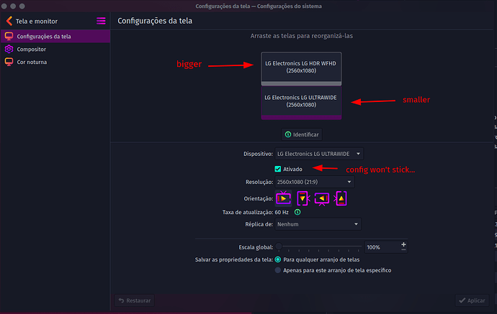
Task: Click the 60 Hz refresh rate value
Action: [282, 212]
